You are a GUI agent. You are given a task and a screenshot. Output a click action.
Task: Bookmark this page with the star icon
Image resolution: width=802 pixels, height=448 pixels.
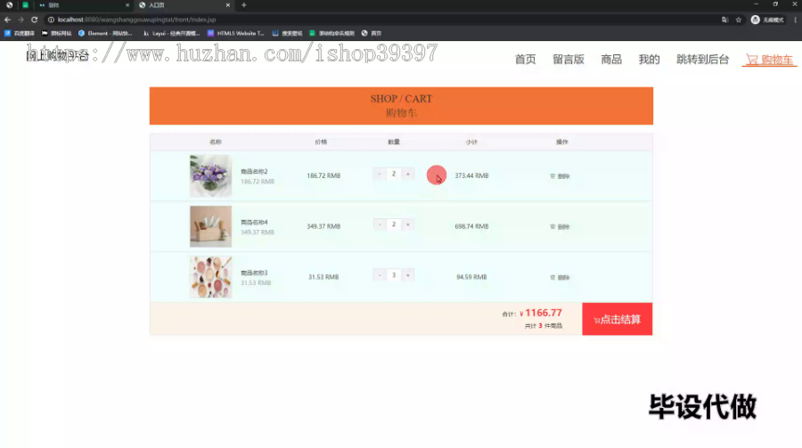click(739, 20)
